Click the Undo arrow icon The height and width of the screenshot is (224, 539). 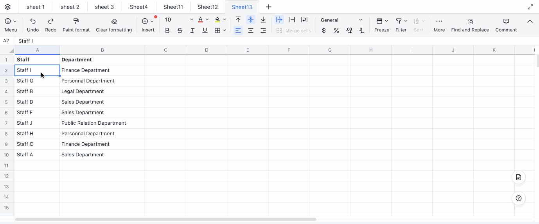pos(33,21)
